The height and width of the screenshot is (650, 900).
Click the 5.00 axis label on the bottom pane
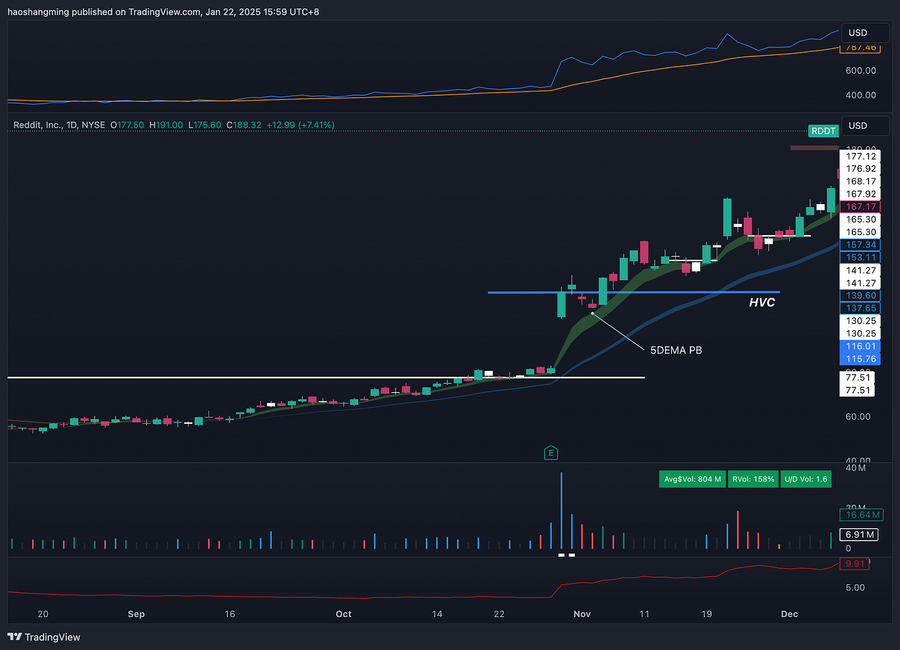[x=855, y=588]
